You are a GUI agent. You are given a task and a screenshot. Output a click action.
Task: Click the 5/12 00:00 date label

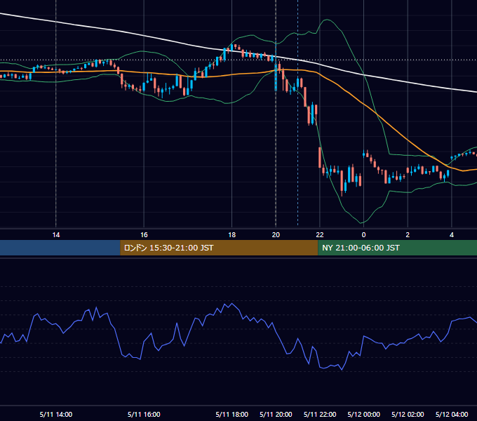pyautogui.click(x=363, y=414)
